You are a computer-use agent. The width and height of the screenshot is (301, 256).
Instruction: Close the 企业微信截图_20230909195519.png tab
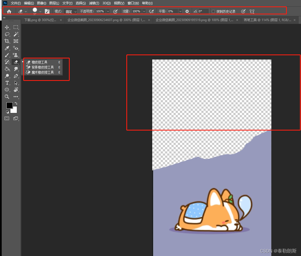click(x=237, y=20)
